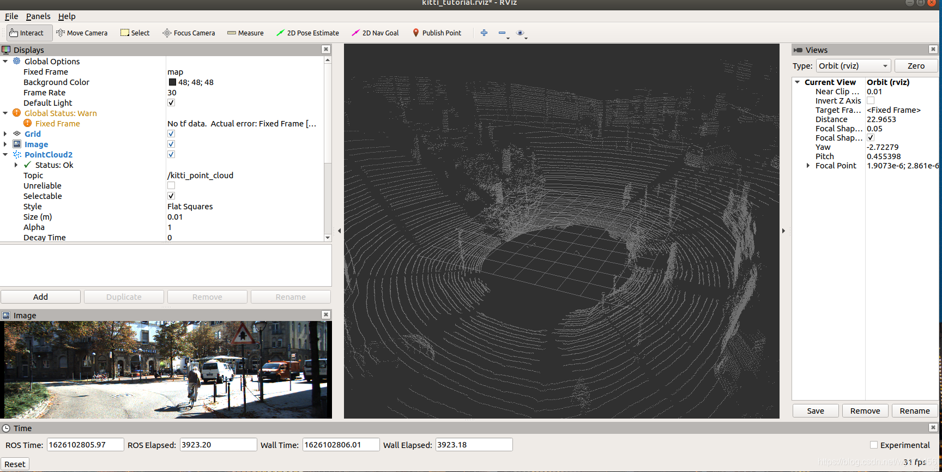This screenshot has height=472, width=942.
Task: Activate the Publish Point tool
Action: pyautogui.click(x=437, y=33)
